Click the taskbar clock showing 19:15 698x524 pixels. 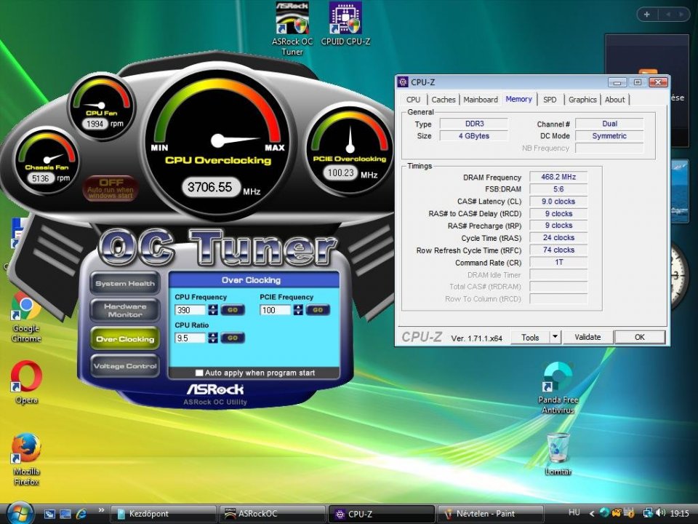click(679, 513)
